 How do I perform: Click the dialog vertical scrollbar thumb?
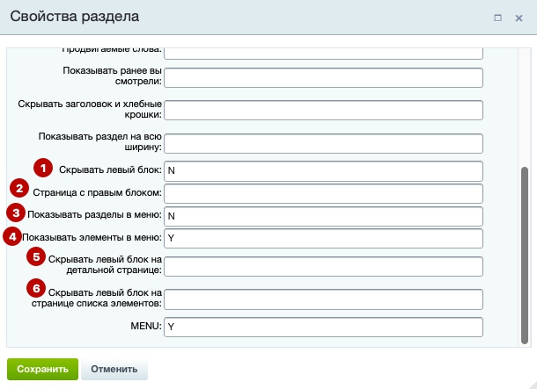click(525, 256)
